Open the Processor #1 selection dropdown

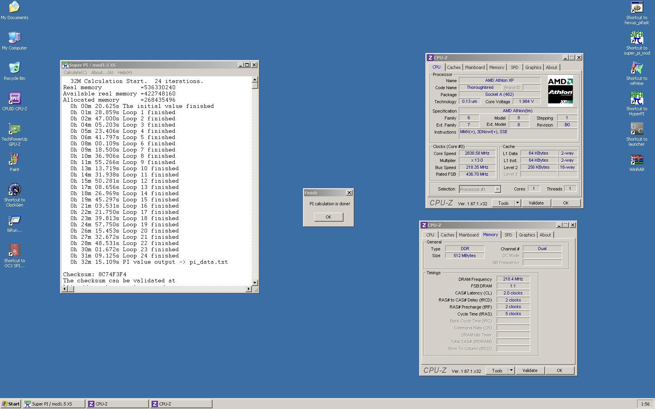click(x=480, y=189)
